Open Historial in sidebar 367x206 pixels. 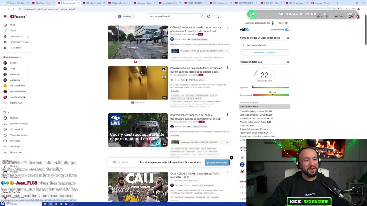tap(14, 118)
